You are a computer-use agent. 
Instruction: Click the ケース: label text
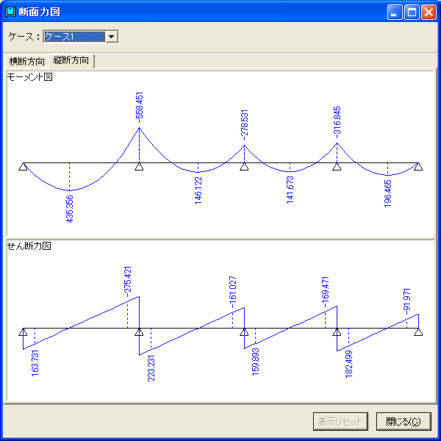tap(24, 37)
